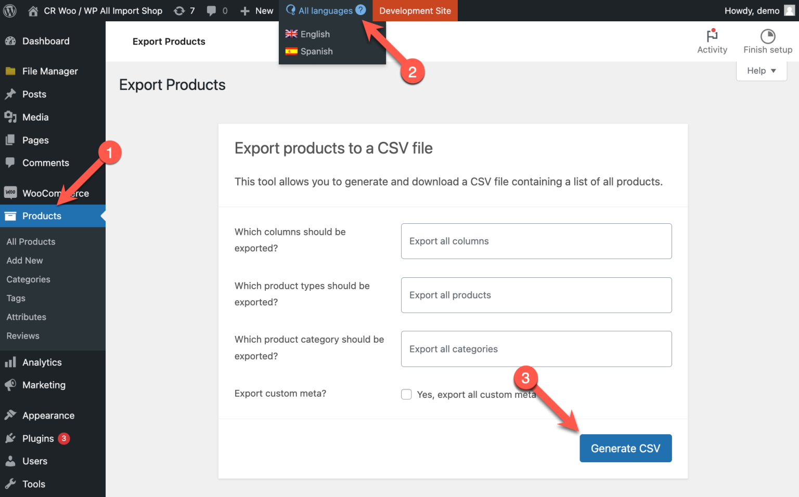Expand the Help dropdown
This screenshot has width=799, height=497.
(x=761, y=71)
